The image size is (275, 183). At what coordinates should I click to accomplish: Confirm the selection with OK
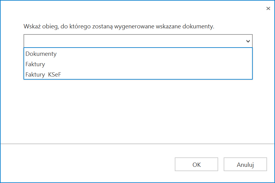196,165
